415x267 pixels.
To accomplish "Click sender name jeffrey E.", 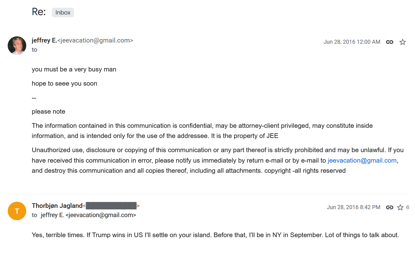I will 44,40.
